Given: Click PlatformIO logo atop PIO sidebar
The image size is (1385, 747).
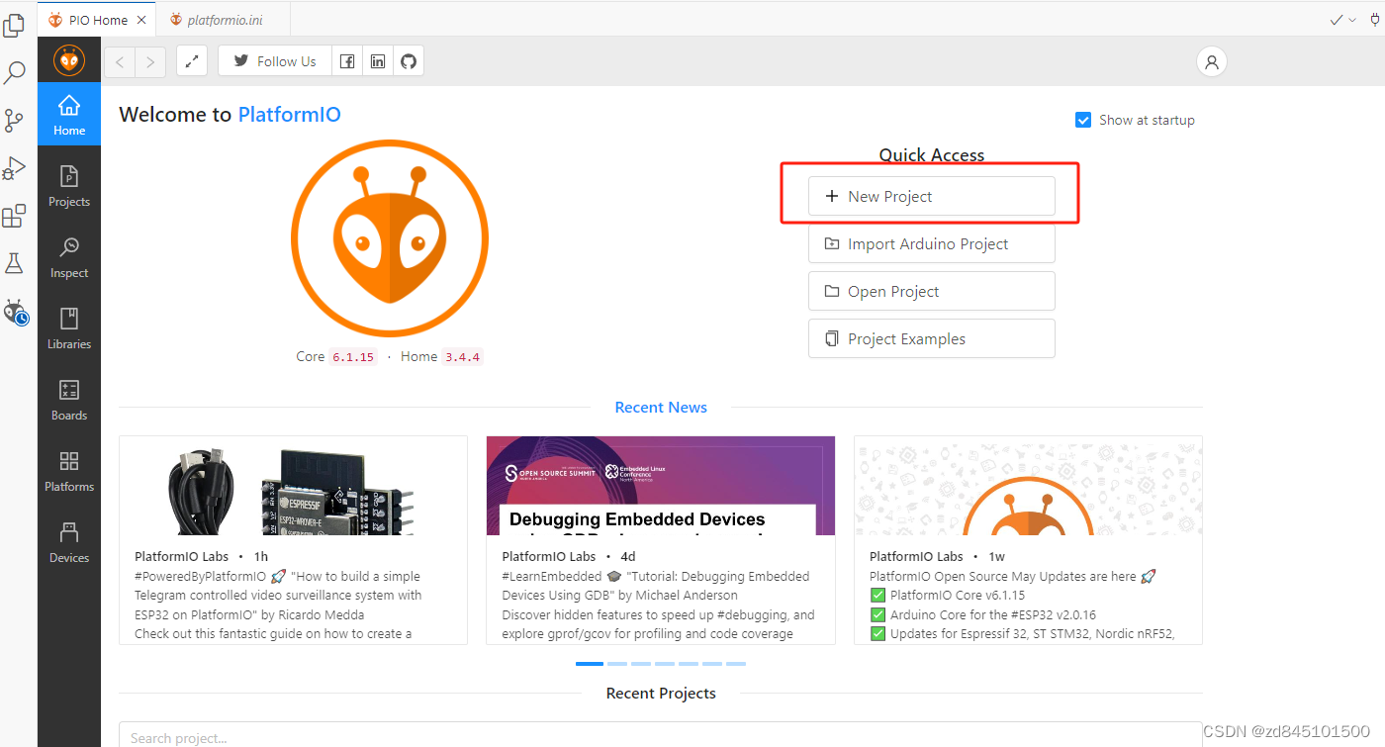Looking at the screenshot, I should [69, 60].
